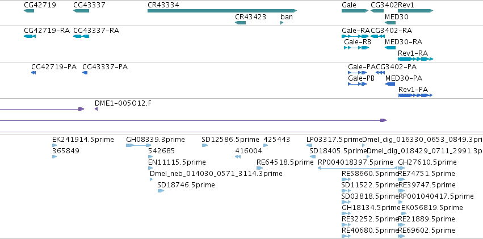The width and height of the screenshot is (483, 239).
Task: Click the EK241914.5prime EST label
Action: (83, 140)
